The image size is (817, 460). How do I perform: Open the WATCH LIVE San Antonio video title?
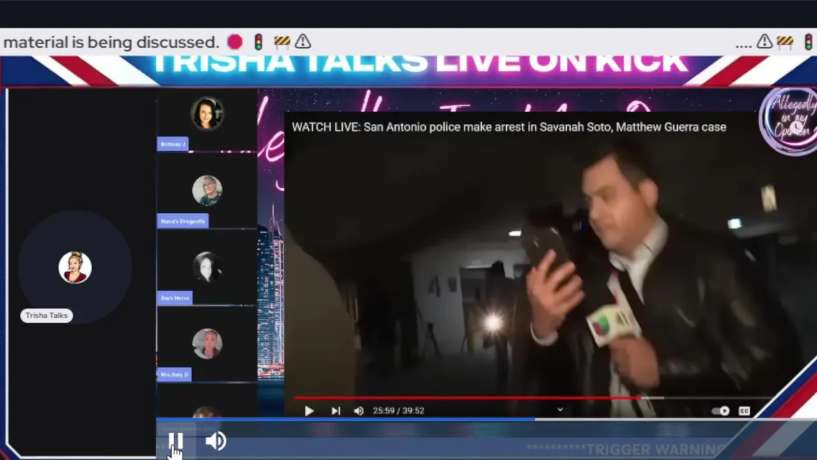[x=509, y=127]
